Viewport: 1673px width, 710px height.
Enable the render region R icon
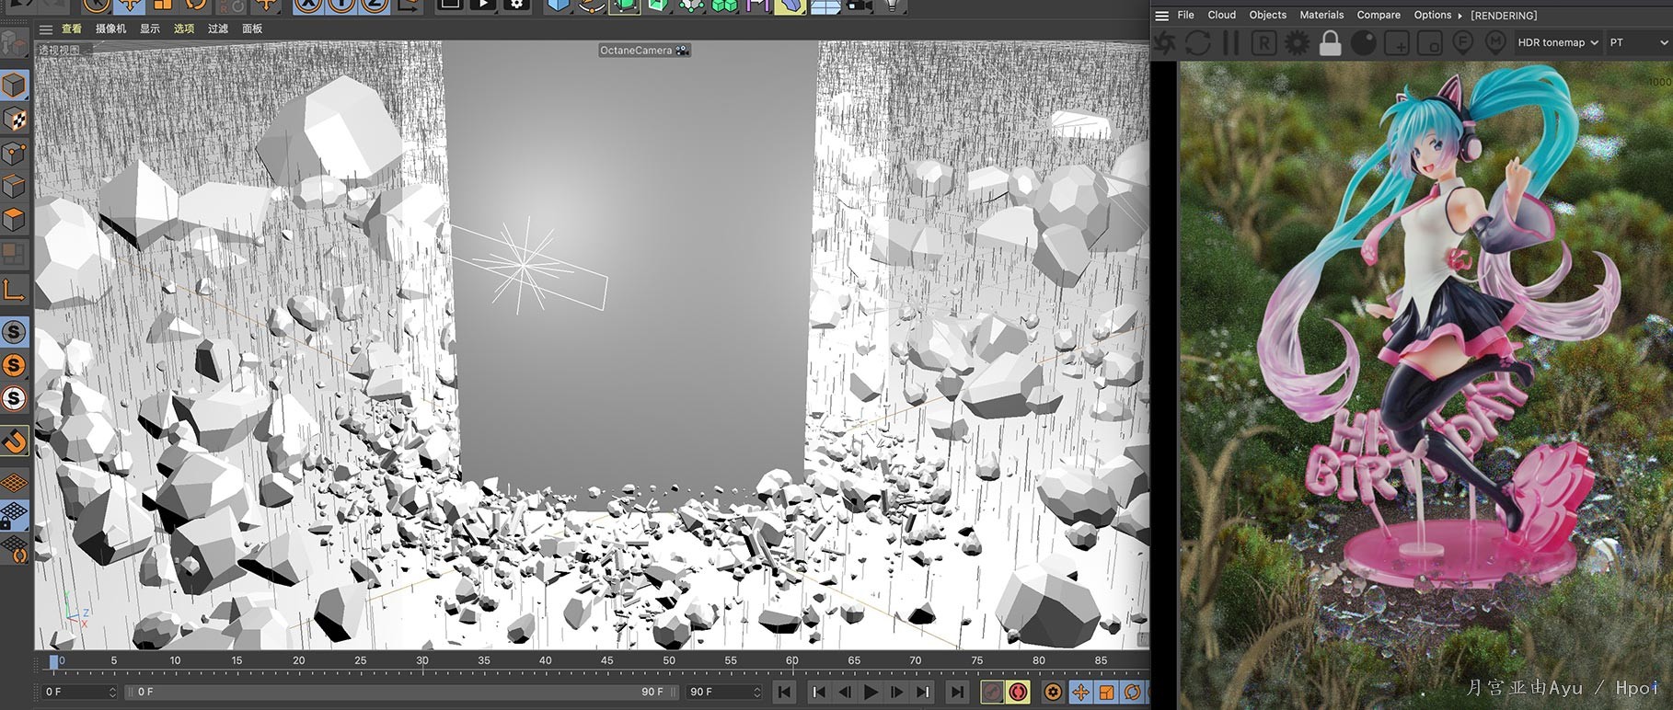tap(1263, 42)
